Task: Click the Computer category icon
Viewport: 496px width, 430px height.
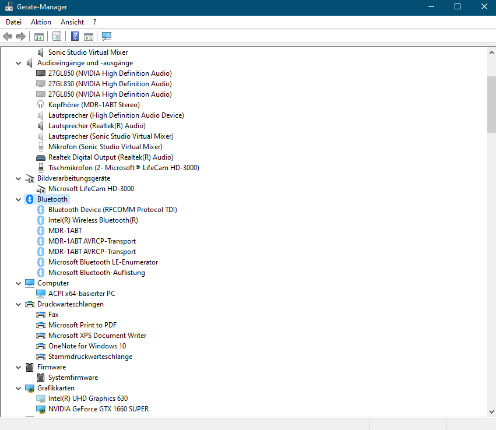Action: [x=30, y=283]
